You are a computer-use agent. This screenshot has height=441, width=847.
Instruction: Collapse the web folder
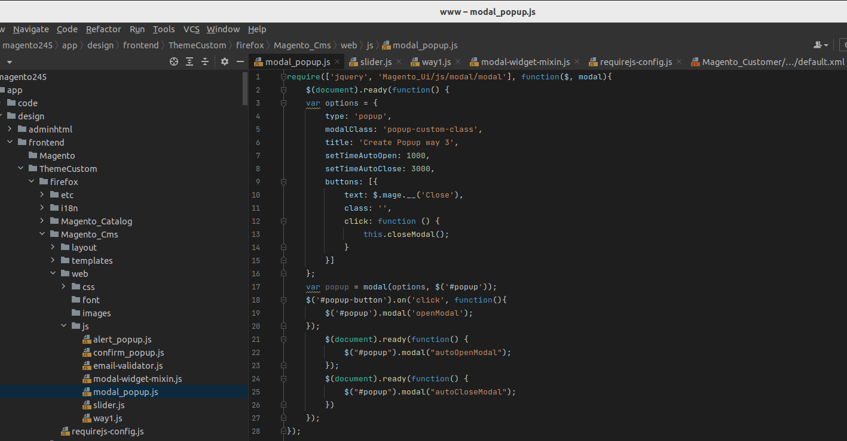pos(53,274)
